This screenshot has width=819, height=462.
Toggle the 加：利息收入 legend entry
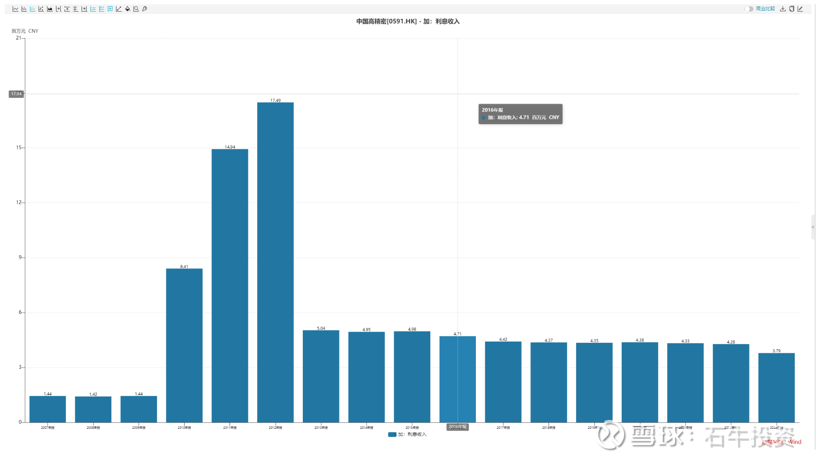point(407,435)
